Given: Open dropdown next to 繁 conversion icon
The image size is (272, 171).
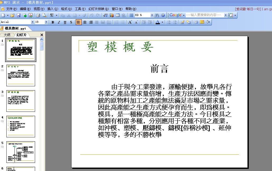Looking at the screenshot, I should click(56, 15).
